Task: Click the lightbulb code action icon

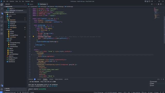Action: point(33,36)
